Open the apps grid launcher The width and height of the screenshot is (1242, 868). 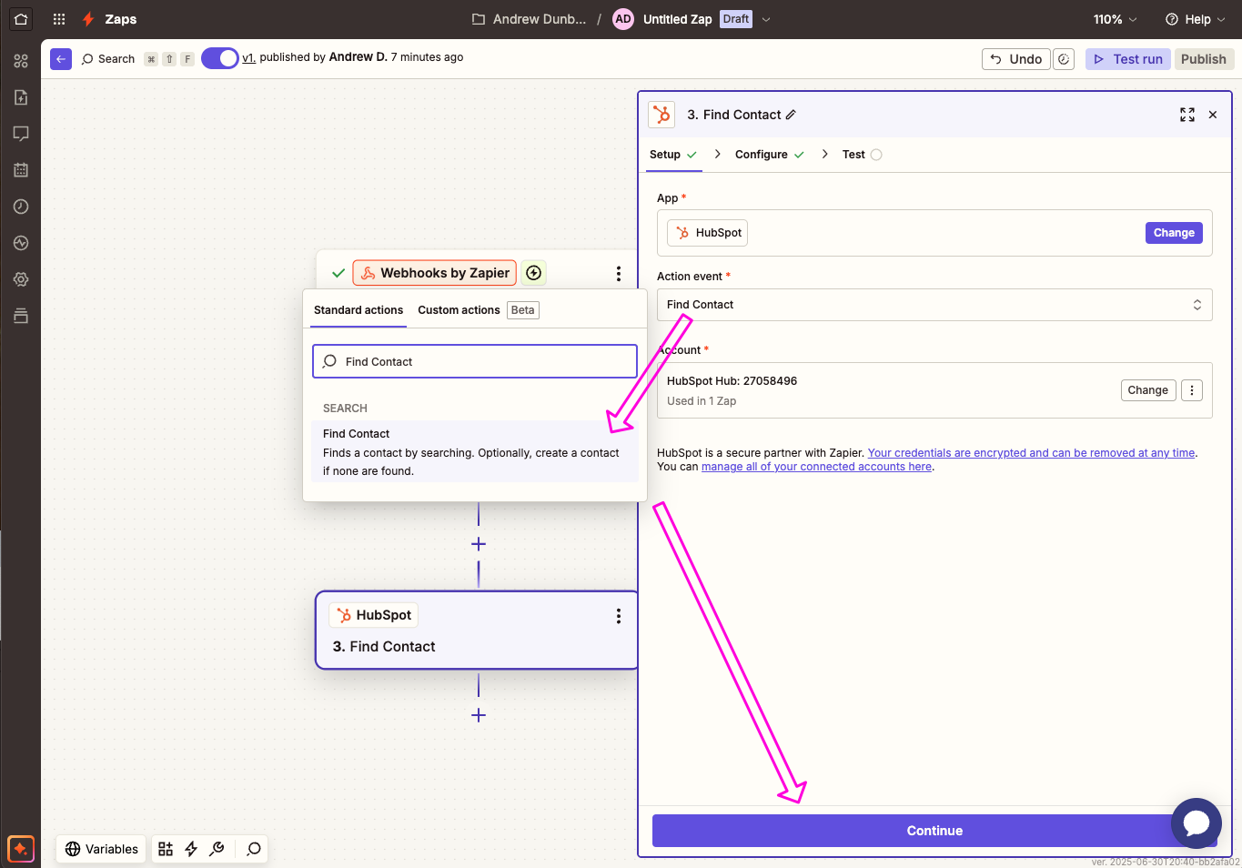coord(59,19)
